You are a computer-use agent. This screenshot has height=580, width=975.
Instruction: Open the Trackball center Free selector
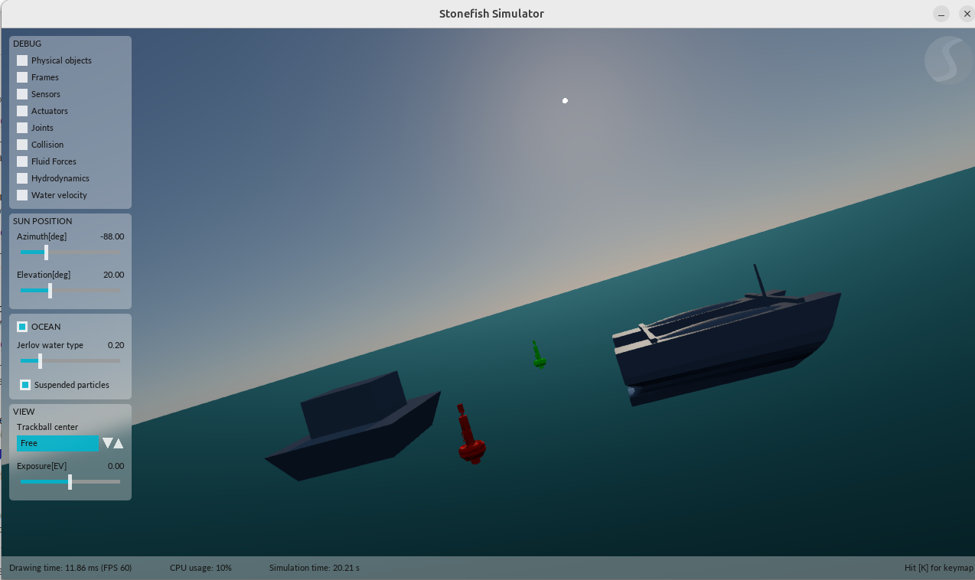coord(58,443)
